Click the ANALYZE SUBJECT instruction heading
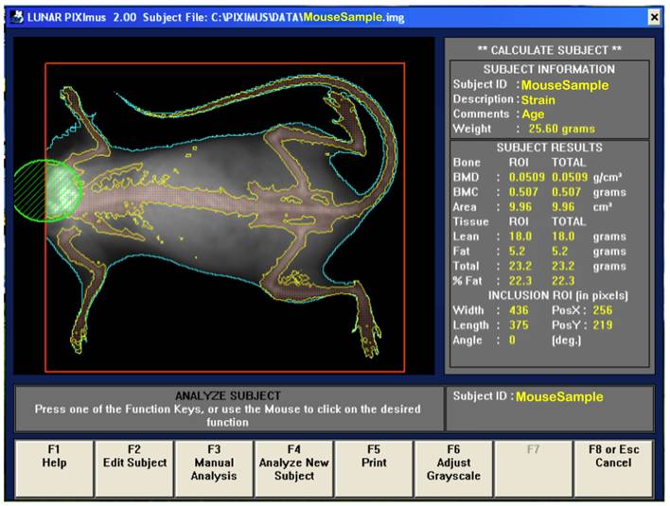This screenshot has height=506, width=670. coord(228,396)
